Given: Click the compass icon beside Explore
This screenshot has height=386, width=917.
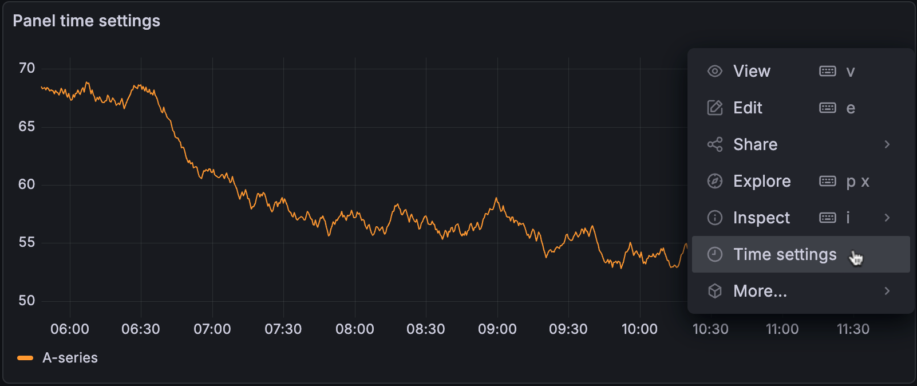Looking at the screenshot, I should (x=714, y=181).
